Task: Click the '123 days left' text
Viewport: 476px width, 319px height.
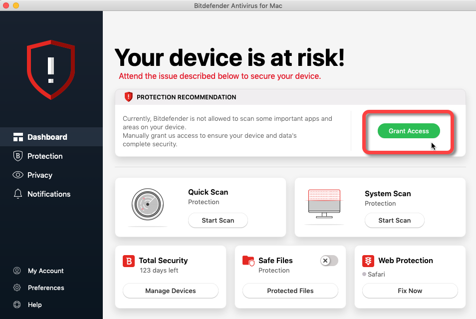Action: pos(159,271)
